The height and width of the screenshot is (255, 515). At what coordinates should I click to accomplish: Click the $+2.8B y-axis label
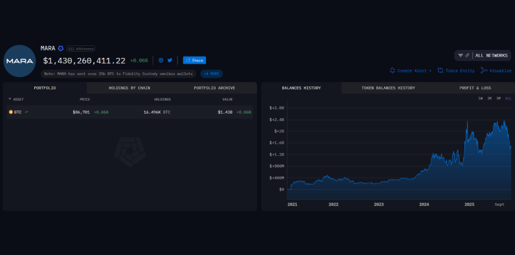pos(276,108)
